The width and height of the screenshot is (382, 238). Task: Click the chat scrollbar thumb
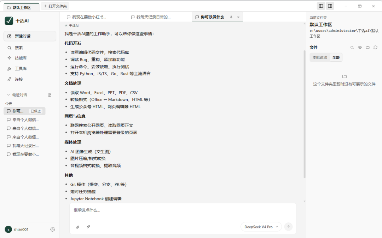point(305,114)
